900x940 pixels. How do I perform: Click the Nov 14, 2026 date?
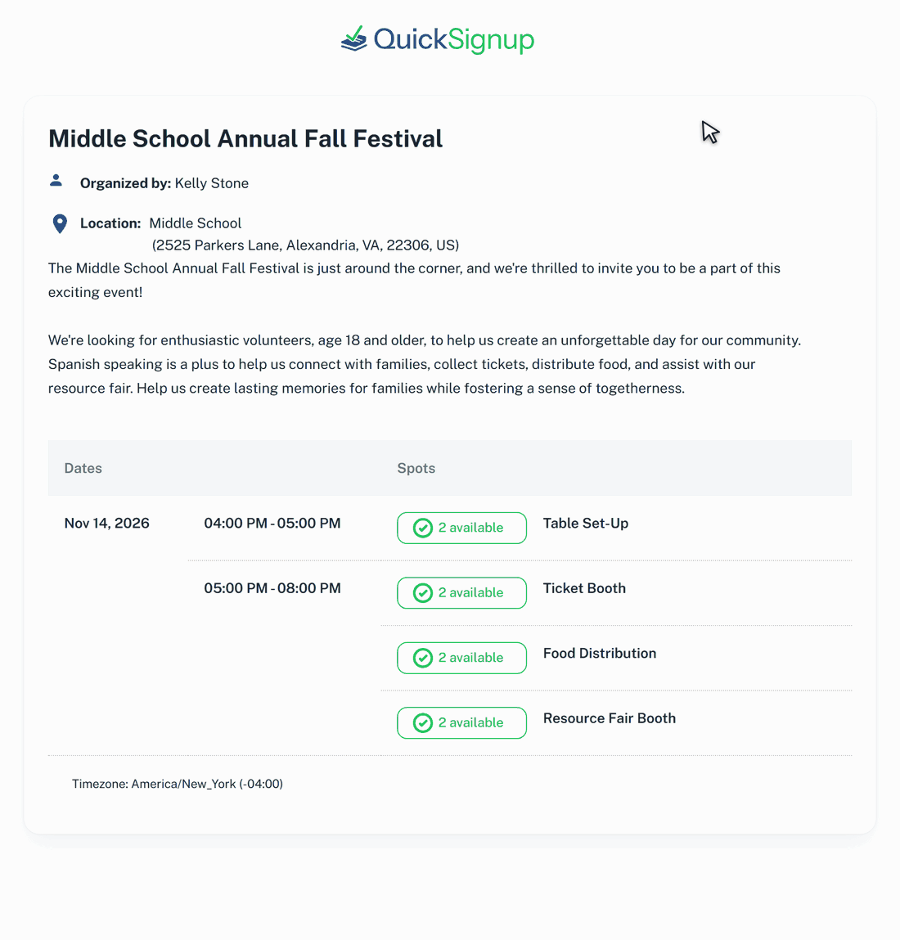point(106,524)
